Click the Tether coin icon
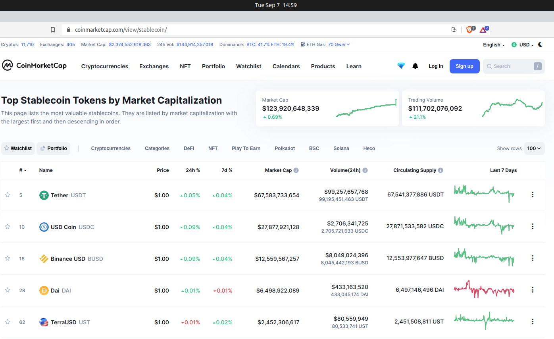554x339 pixels. click(x=44, y=195)
